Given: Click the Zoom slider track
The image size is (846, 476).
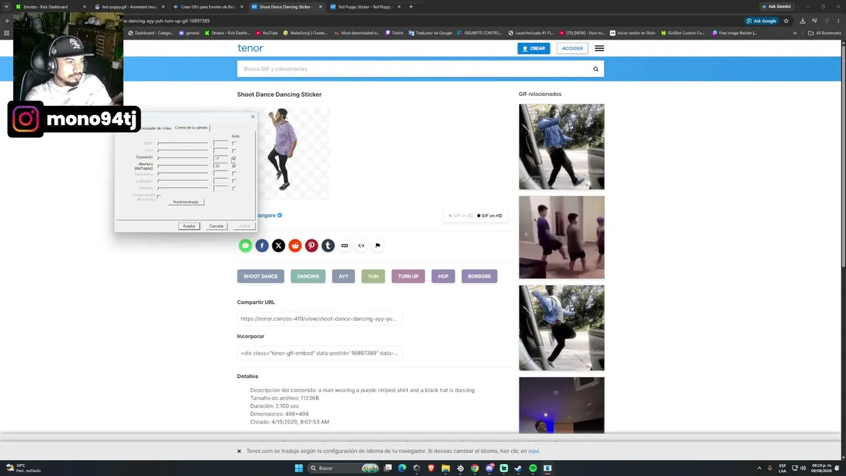Looking at the screenshot, I should 182,143.
